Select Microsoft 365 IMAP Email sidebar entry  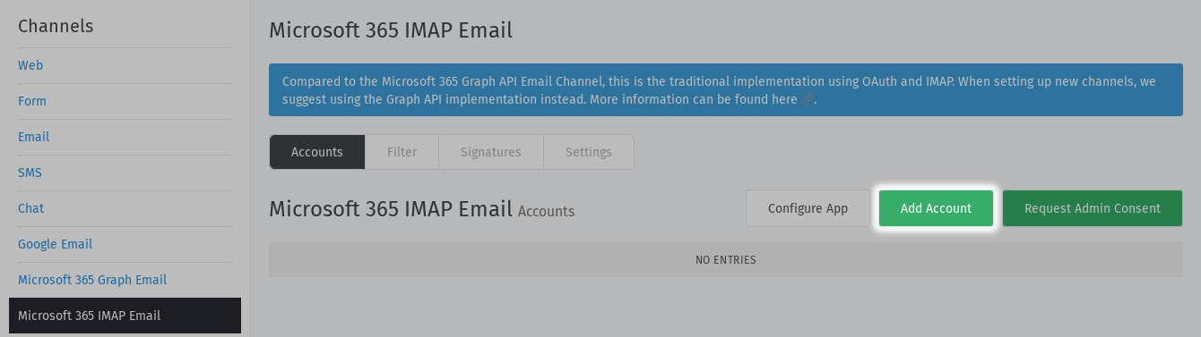(125, 316)
